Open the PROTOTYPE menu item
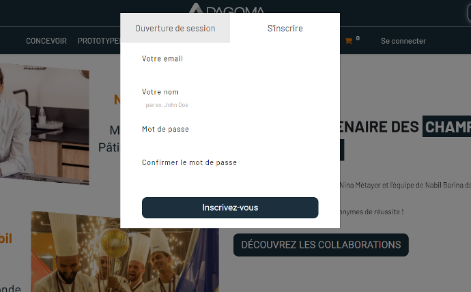Image resolution: width=471 pixels, height=292 pixels. pyautogui.click(x=99, y=41)
